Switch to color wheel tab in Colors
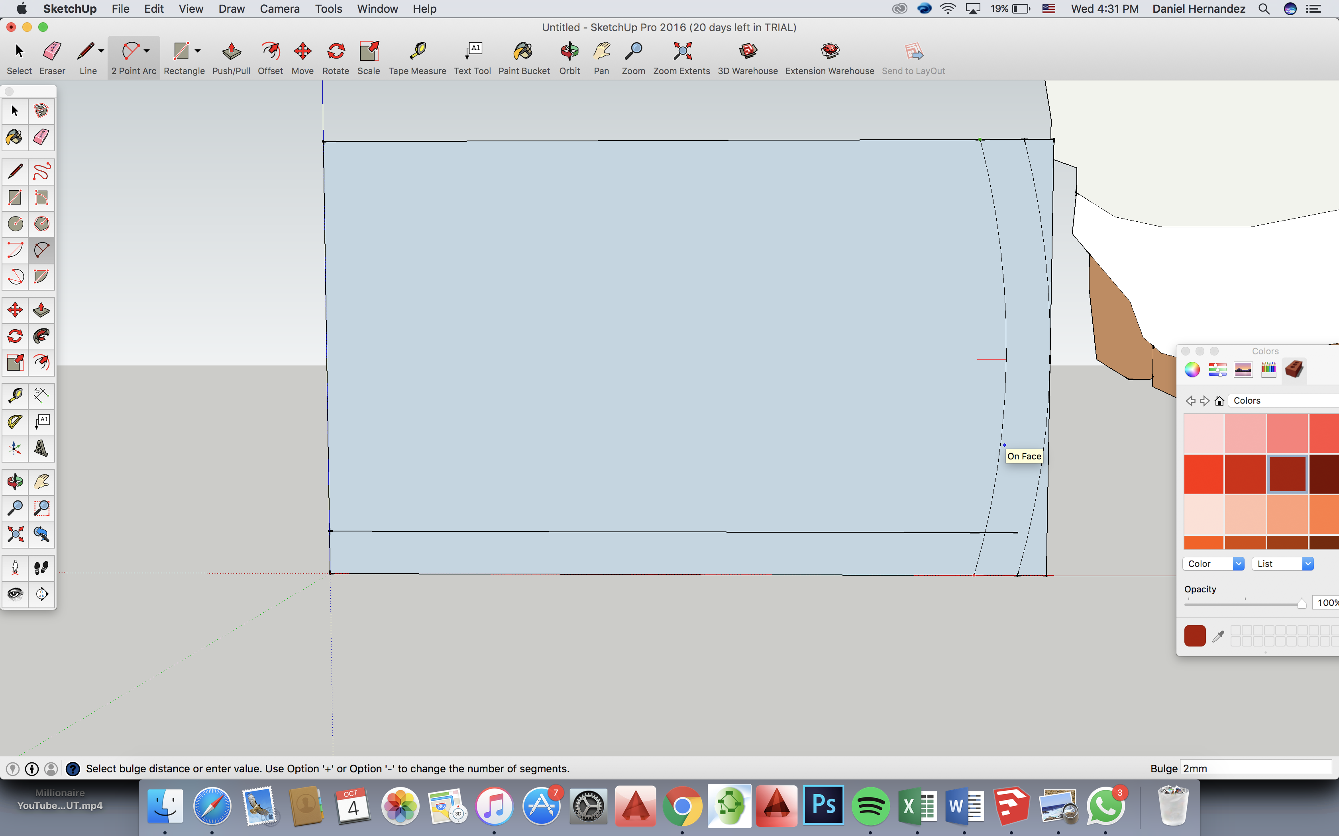Image resolution: width=1339 pixels, height=836 pixels. [x=1192, y=369]
